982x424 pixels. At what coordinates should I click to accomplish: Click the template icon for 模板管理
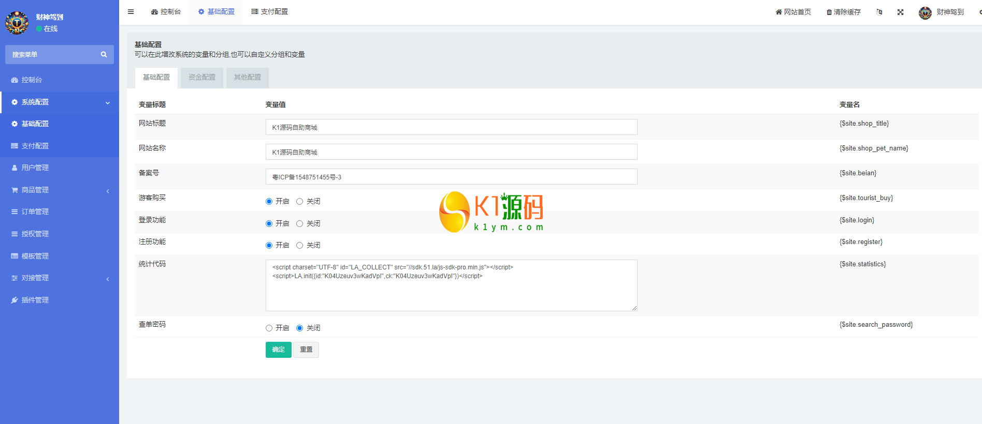click(x=15, y=256)
